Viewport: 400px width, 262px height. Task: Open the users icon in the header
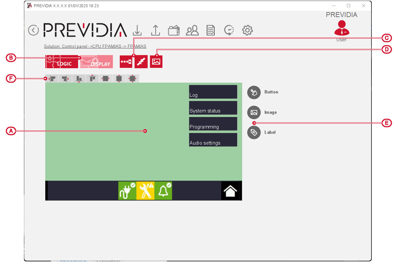tap(192, 30)
